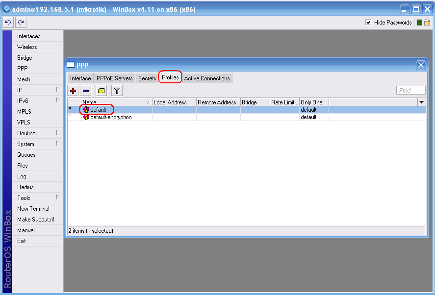Expand the IPv6 submenu arrow
The image size is (435, 295).
click(57, 100)
